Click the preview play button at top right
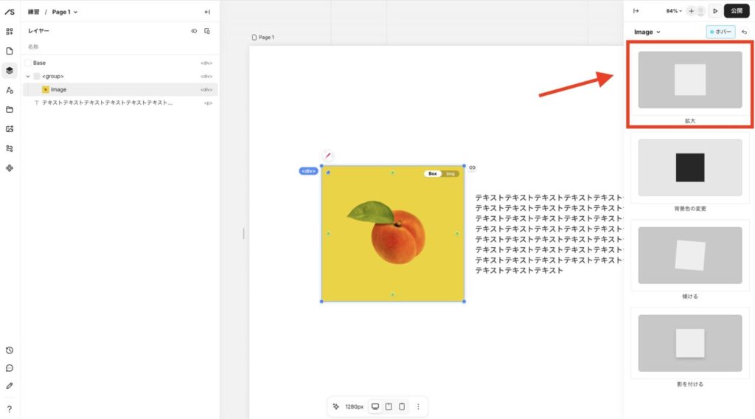 tap(714, 11)
